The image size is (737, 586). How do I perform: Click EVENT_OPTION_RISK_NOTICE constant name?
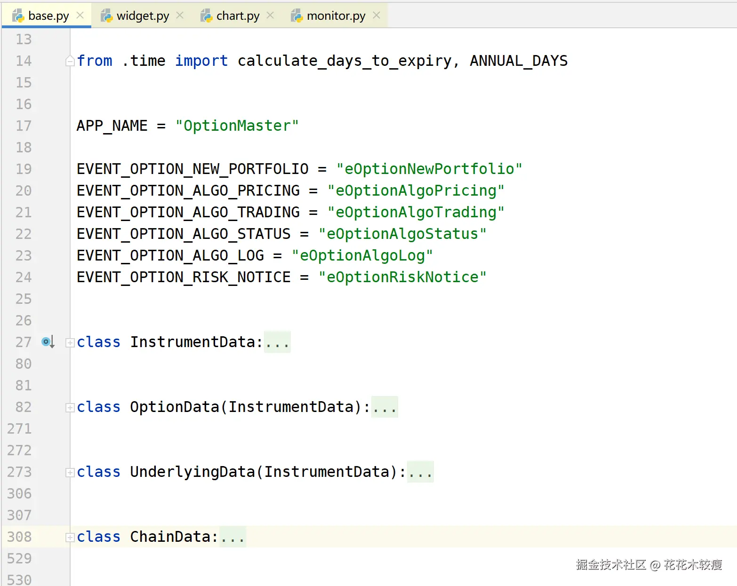[184, 277]
